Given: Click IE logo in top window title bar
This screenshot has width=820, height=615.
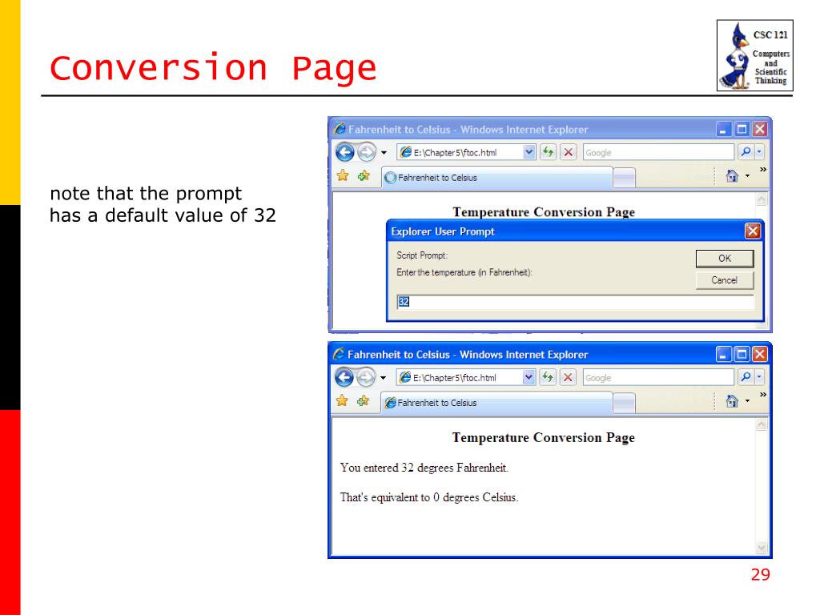Looking at the screenshot, I should (340, 129).
